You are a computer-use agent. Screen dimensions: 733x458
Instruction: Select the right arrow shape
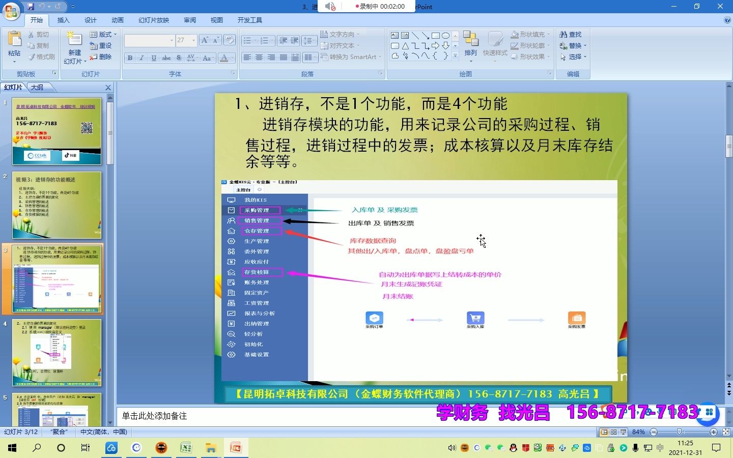[436, 46]
